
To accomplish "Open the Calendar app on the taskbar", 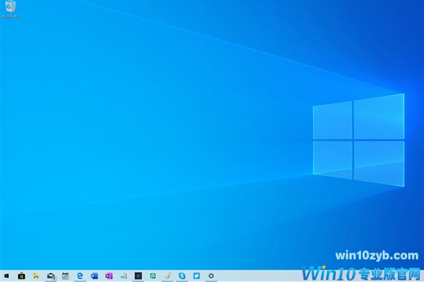I will (65, 276).
